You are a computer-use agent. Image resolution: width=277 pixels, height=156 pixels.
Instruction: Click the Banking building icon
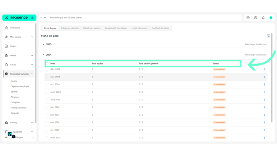[x=6, y=123]
